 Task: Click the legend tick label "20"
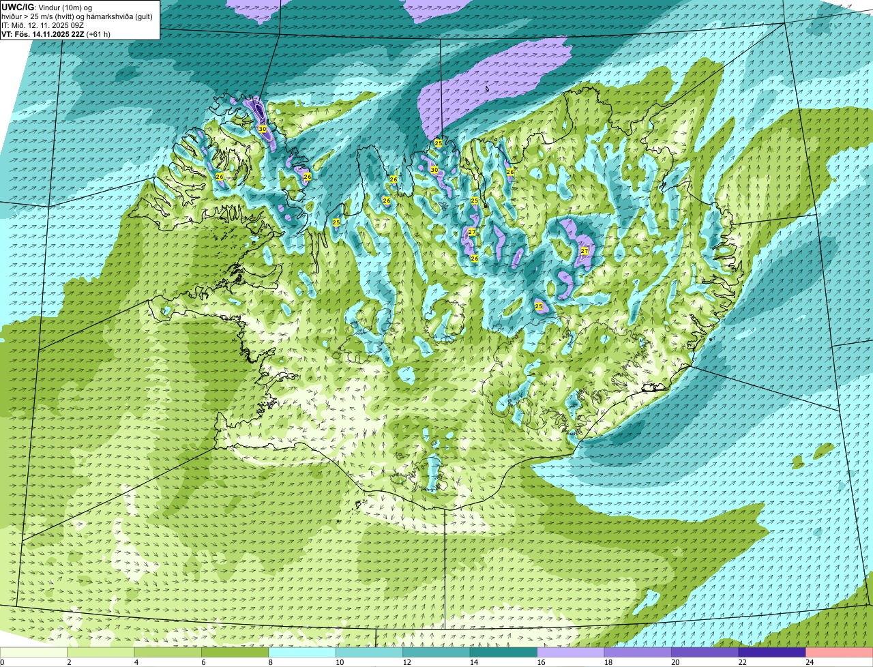point(675,662)
